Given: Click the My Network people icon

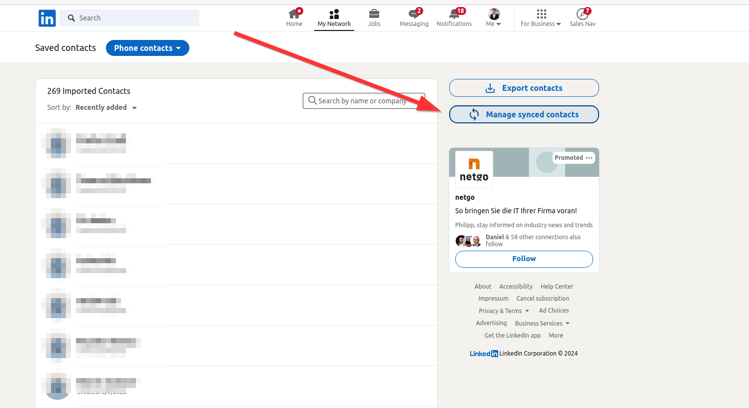Looking at the screenshot, I should click(334, 14).
